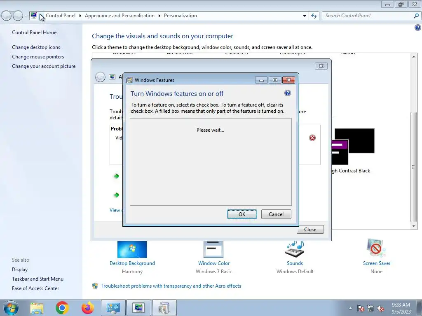The width and height of the screenshot is (422, 316).
Task: Close the troubleshooter window with Close button
Action: point(310,230)
